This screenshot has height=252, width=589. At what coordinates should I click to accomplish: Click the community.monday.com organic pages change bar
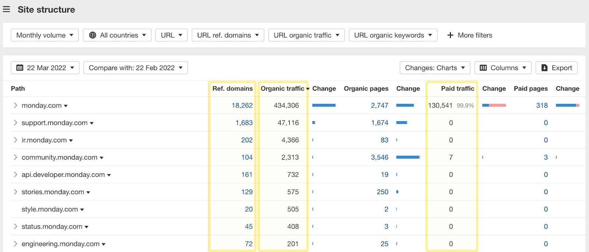(x=408, y=157)
